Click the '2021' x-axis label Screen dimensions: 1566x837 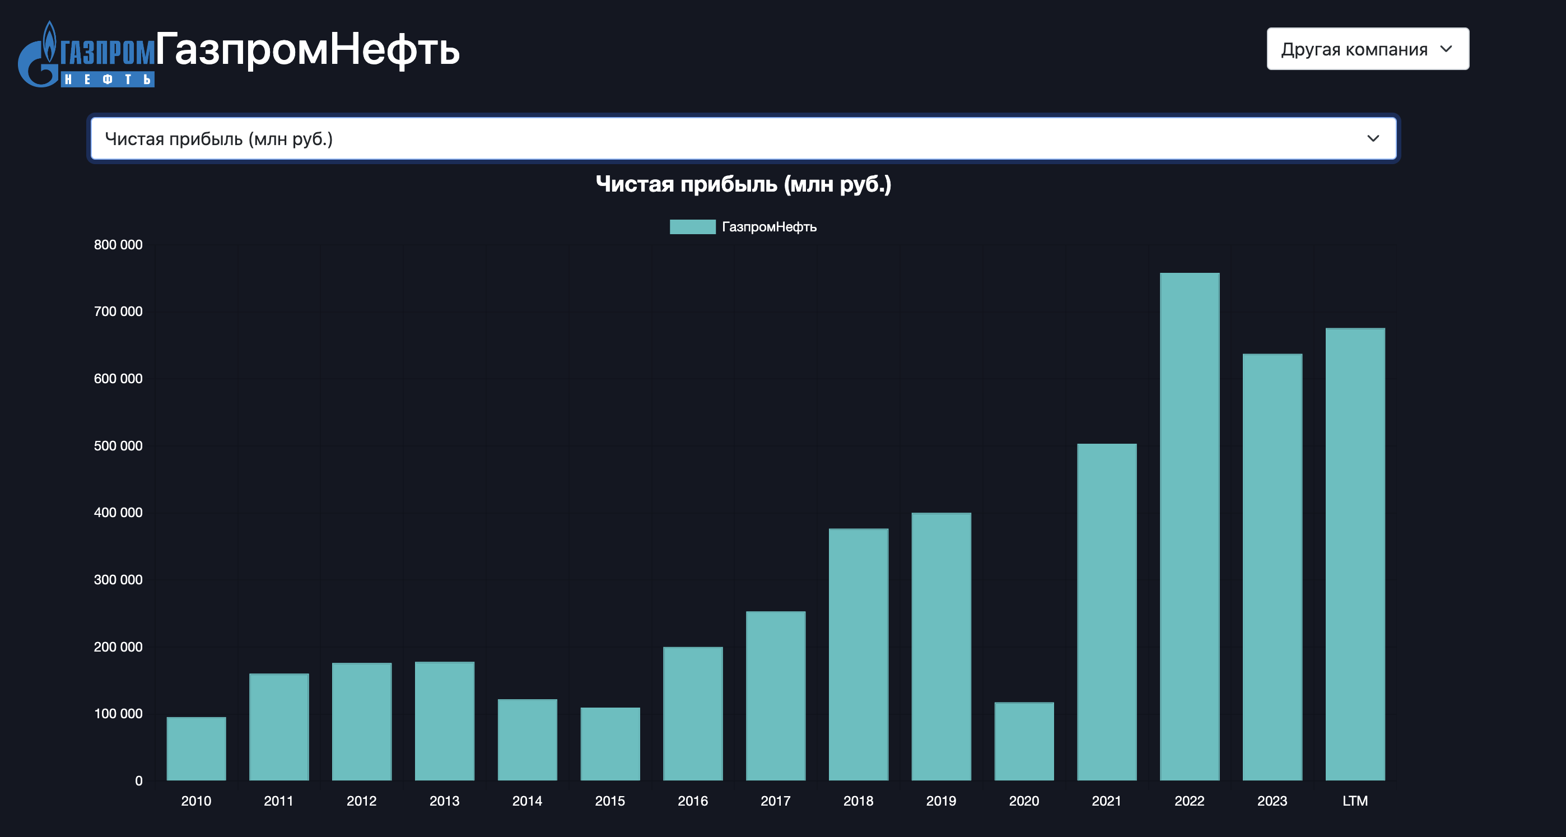tap(1107, 801)
